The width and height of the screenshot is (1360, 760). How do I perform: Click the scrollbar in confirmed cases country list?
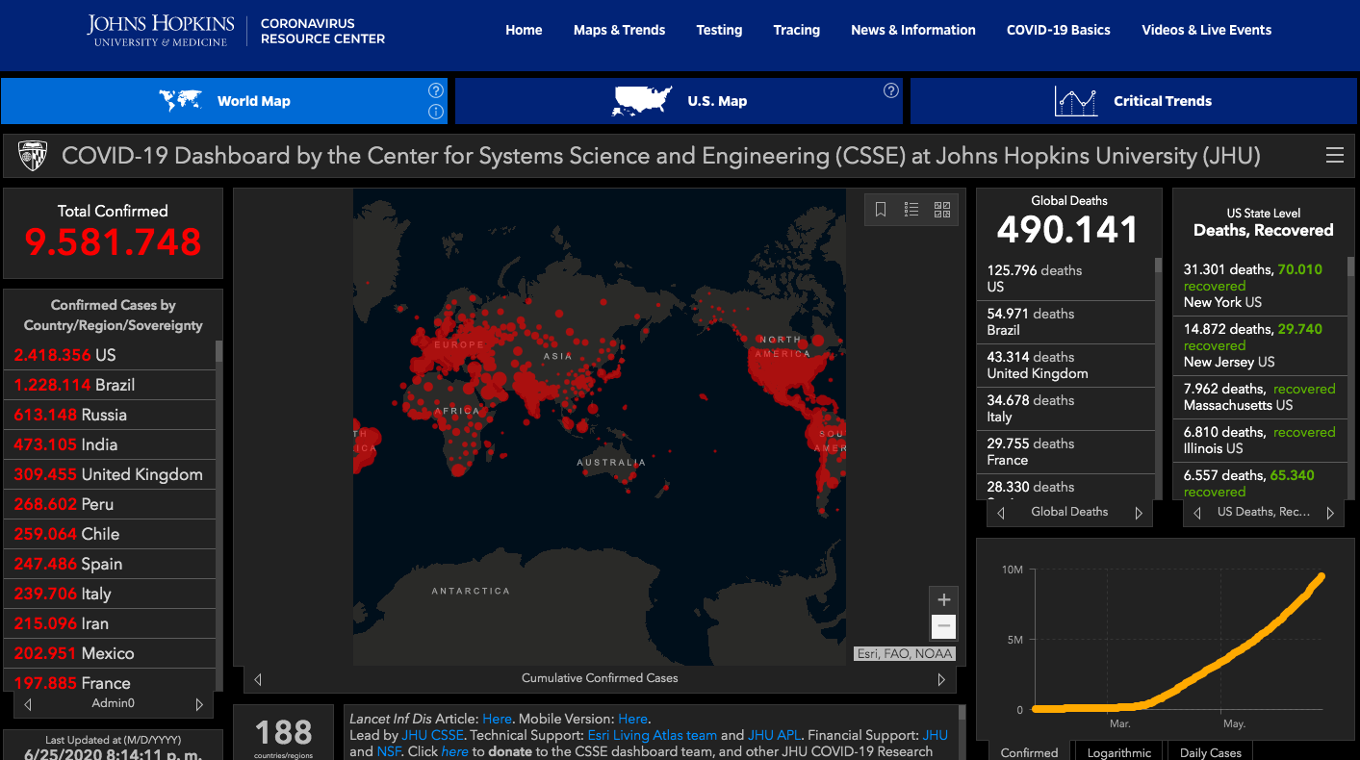pos(219,351)
